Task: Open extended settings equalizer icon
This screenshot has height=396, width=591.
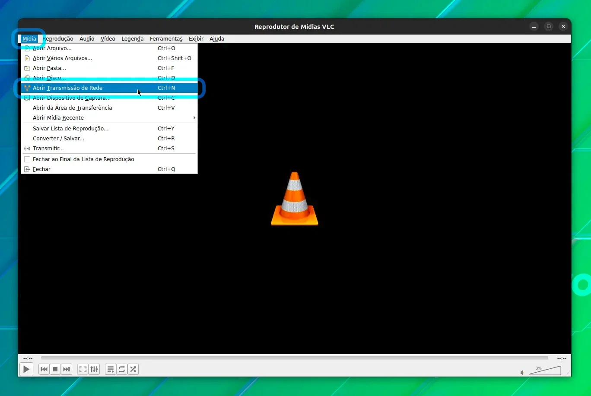Action: (94, 369)
